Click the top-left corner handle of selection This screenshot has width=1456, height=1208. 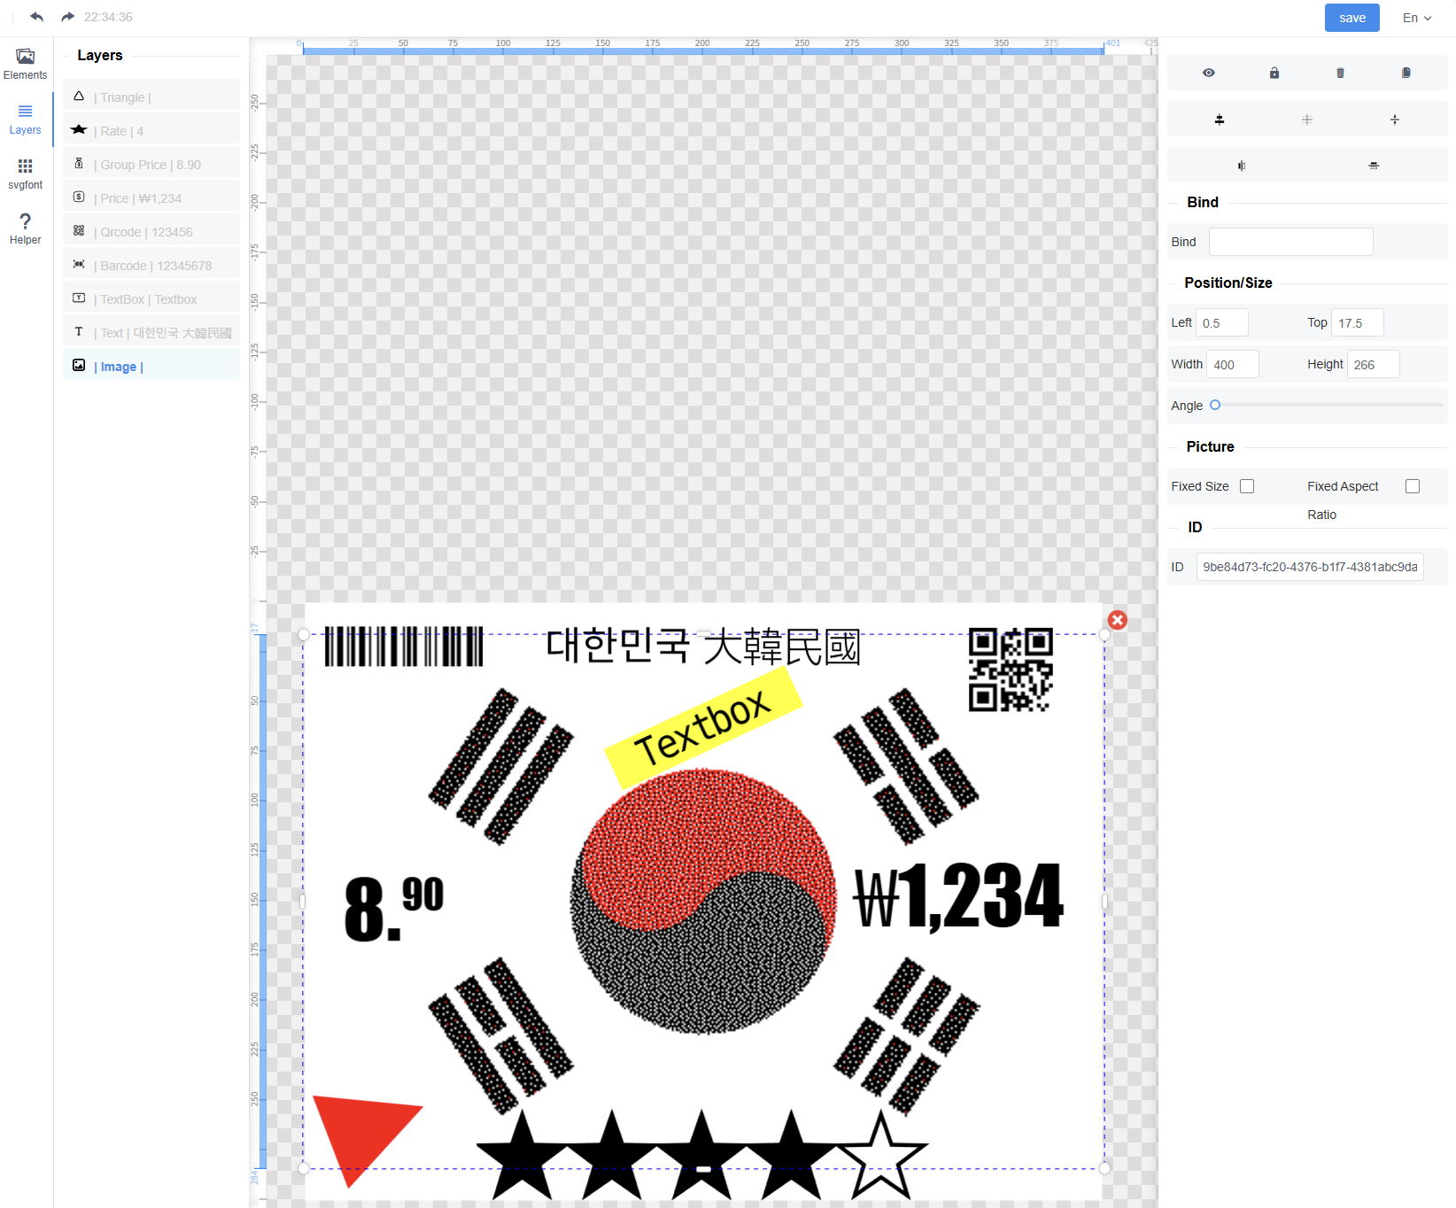tap(304, 634)
